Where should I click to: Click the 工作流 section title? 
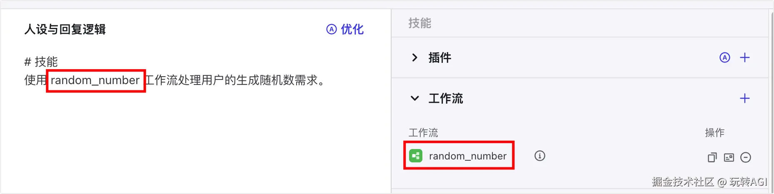446,98
